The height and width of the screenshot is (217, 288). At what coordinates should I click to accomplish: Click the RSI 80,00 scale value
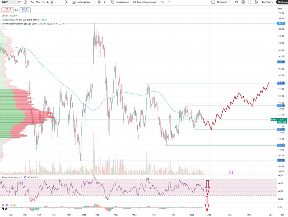pos(281,175)
